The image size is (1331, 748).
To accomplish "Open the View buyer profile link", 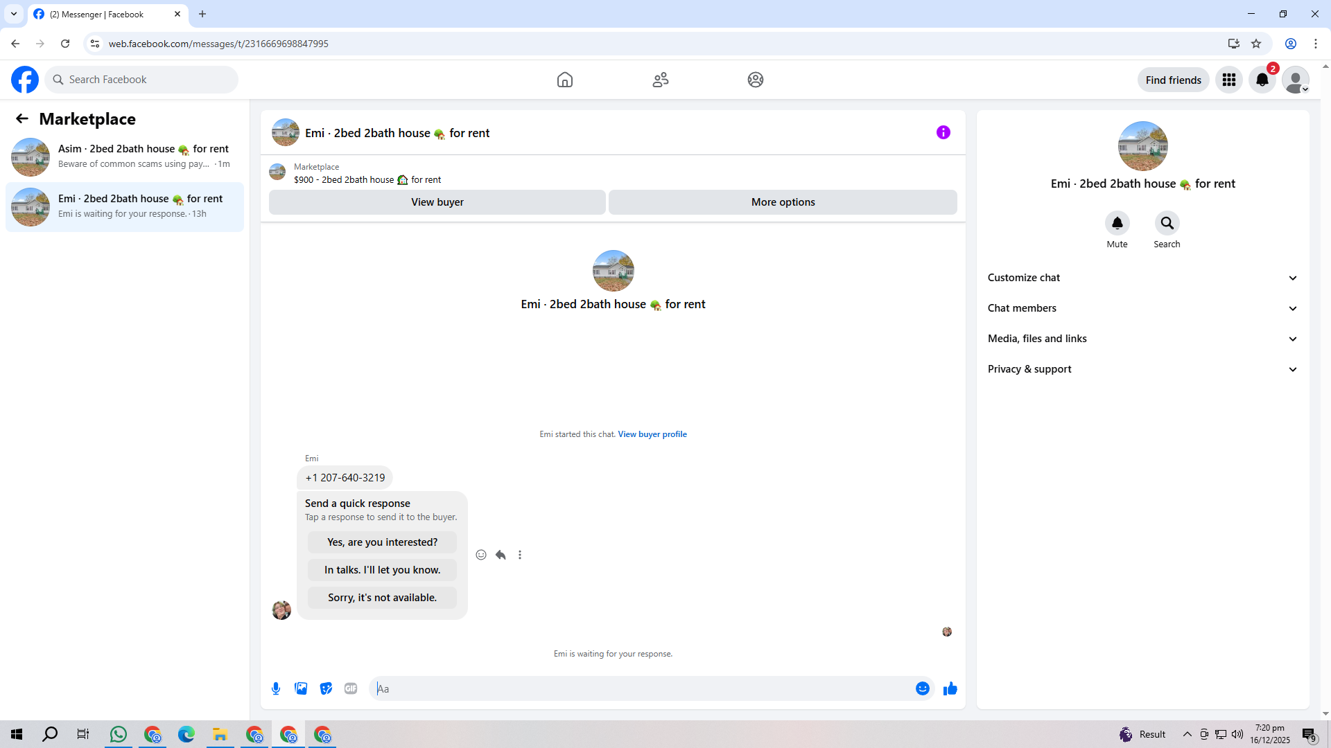I will (x=652, y=434).
